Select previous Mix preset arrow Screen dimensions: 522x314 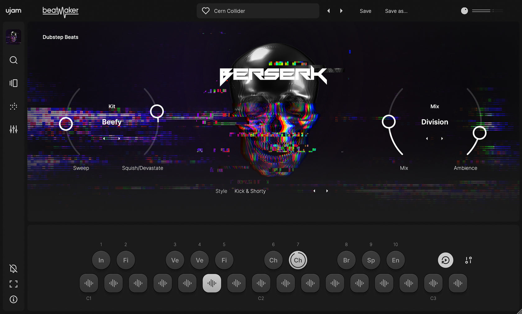coord(427,139)
